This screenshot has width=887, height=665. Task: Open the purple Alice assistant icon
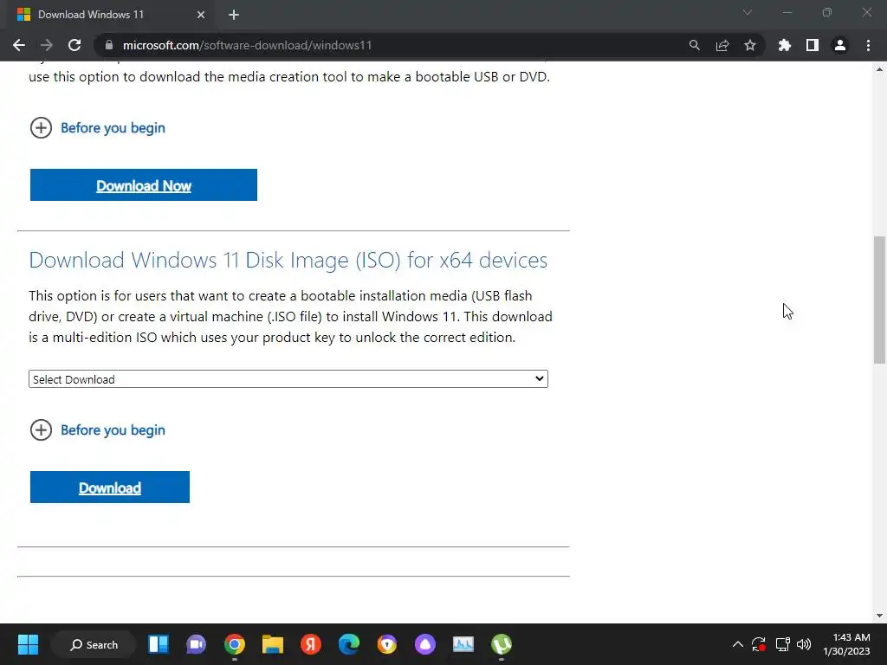click(424, 644)
